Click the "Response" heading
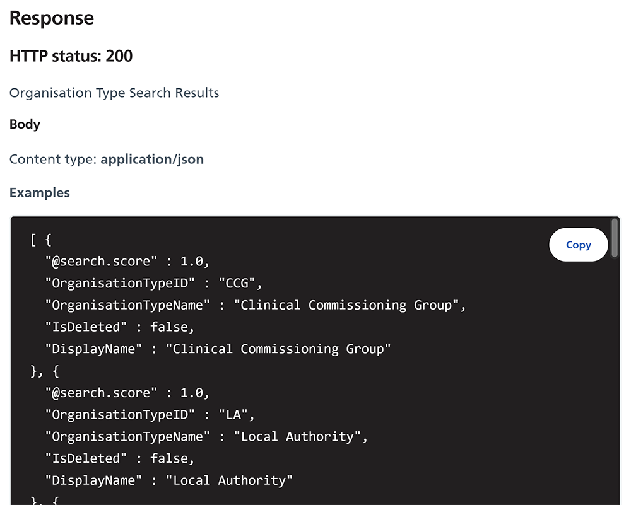631x505 pixels. 52,18
